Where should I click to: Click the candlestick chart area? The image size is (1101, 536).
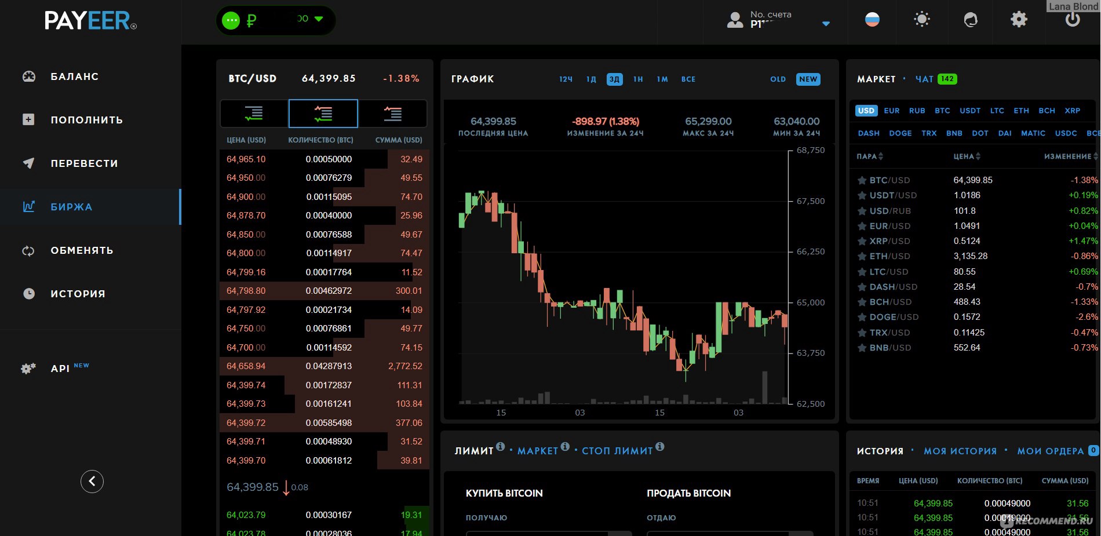click(x=623, y=278)
